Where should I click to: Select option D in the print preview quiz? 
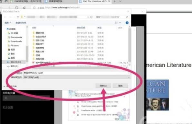pos(78,115)
